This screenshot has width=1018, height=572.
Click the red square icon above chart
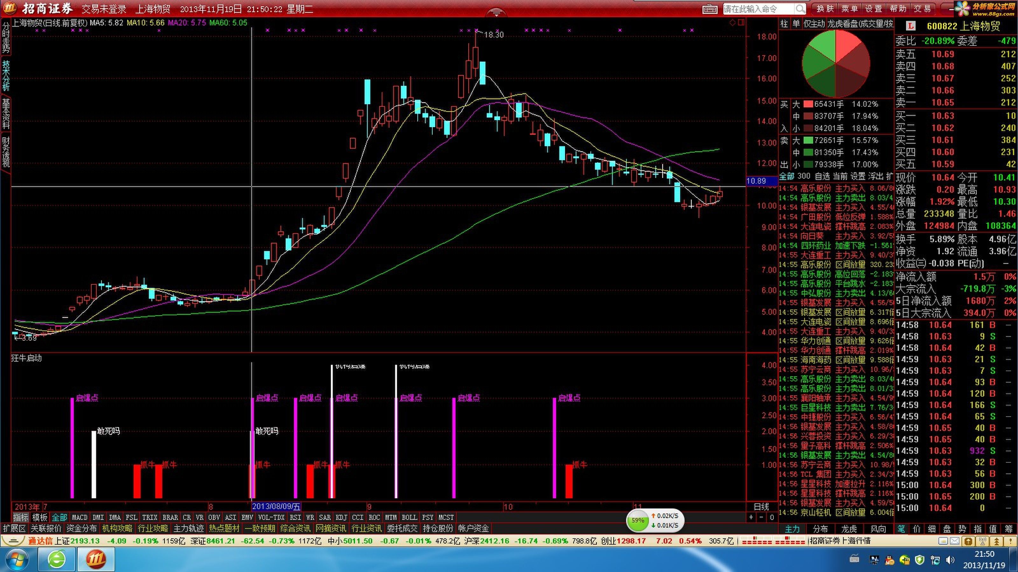click(x=741, y=23)
